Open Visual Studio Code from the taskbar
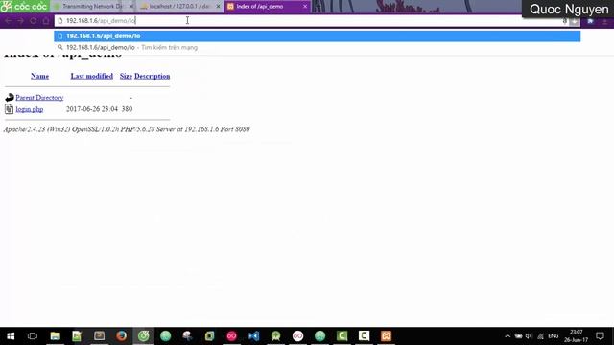The width and height of the screenshot is (614, 345). (253, 336)
